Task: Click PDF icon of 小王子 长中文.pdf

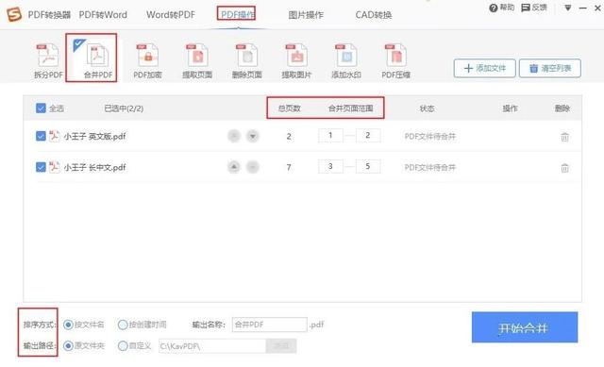Action: click(x=55, y=167)
